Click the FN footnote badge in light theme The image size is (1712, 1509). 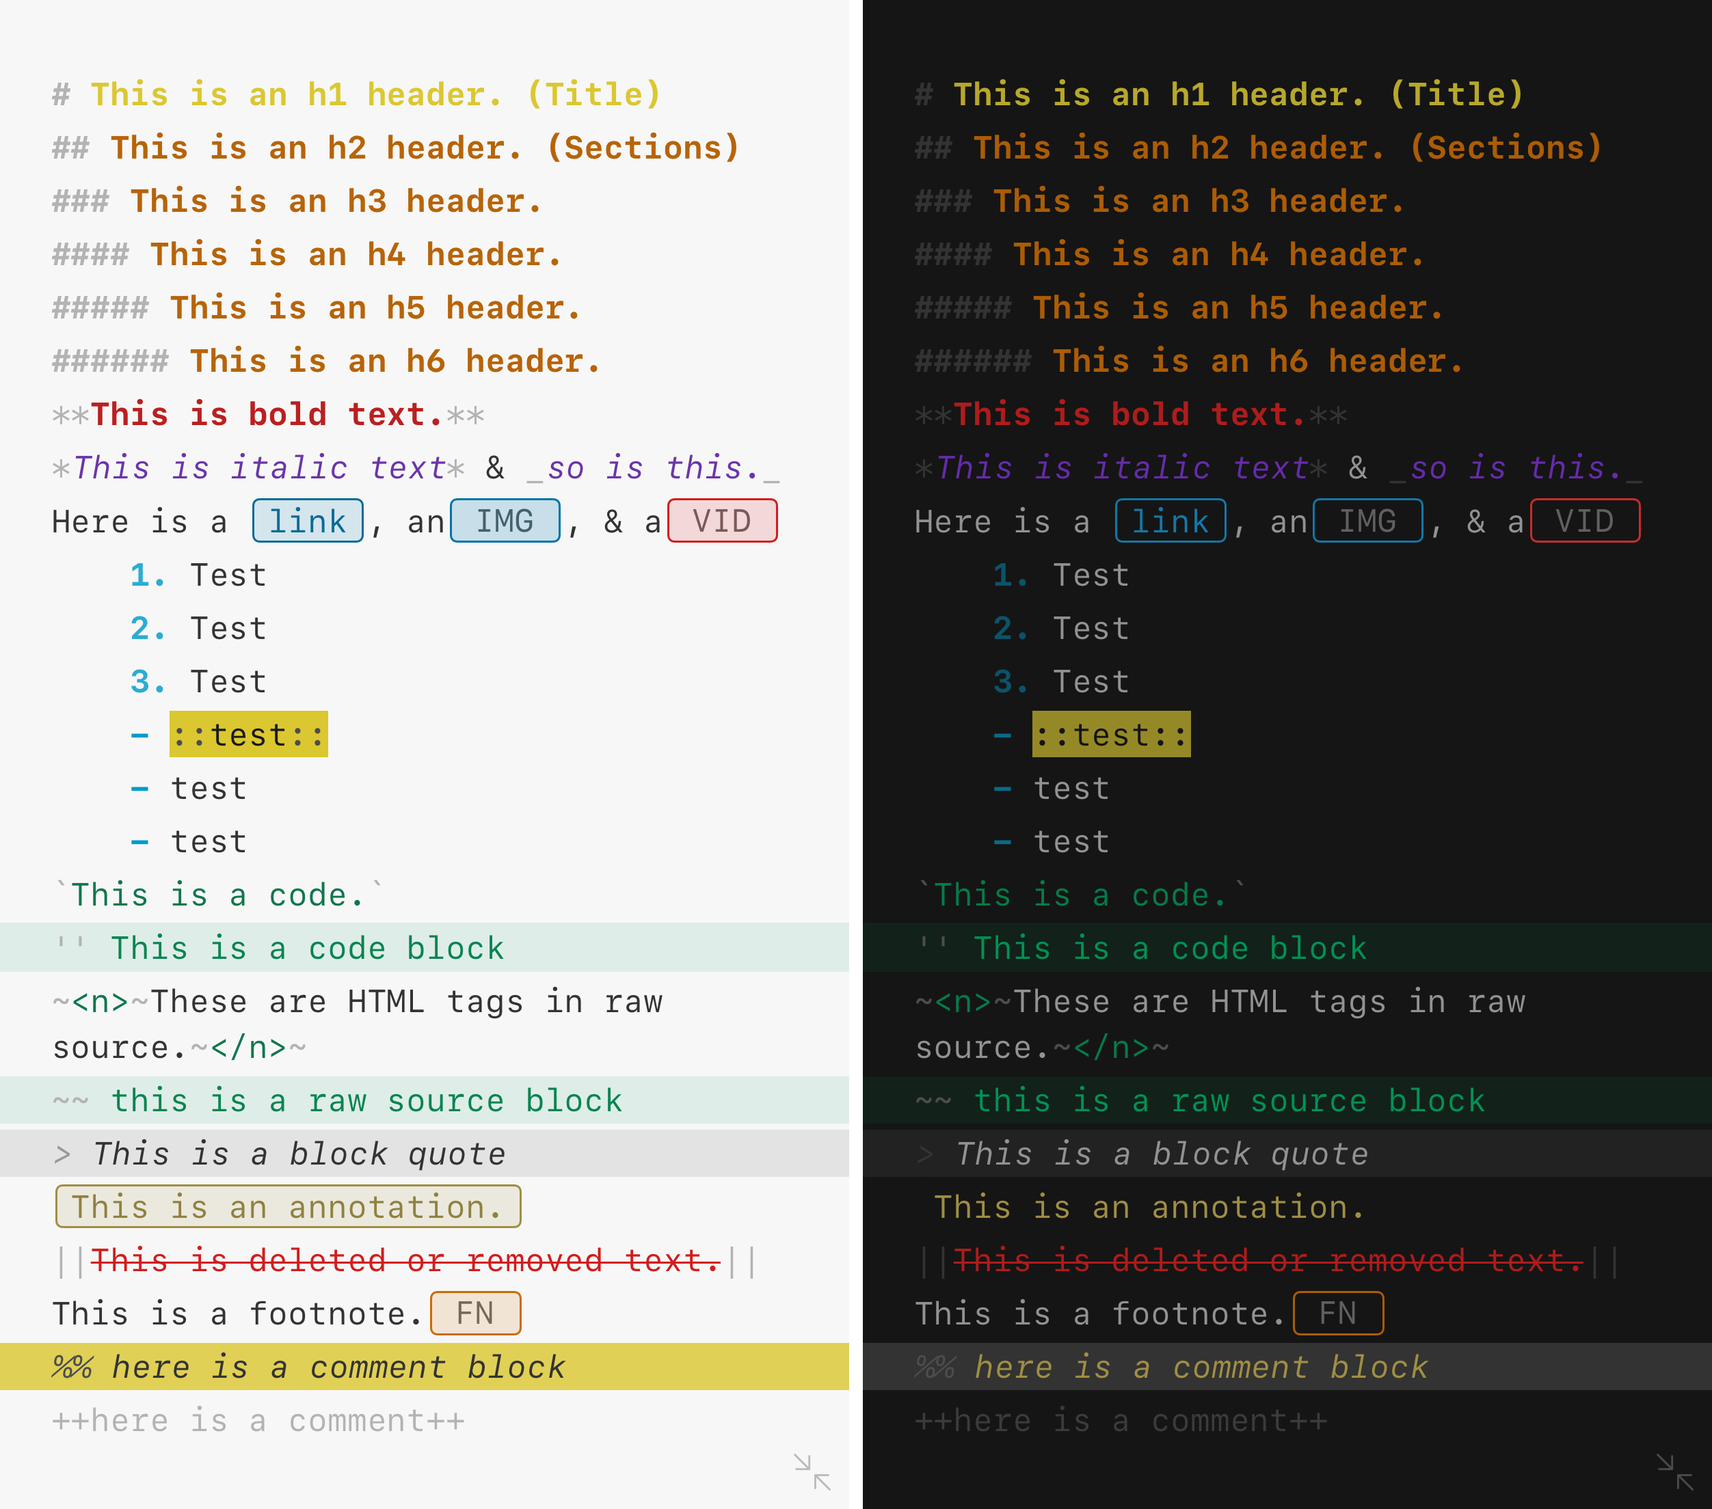click(476, 1313)
